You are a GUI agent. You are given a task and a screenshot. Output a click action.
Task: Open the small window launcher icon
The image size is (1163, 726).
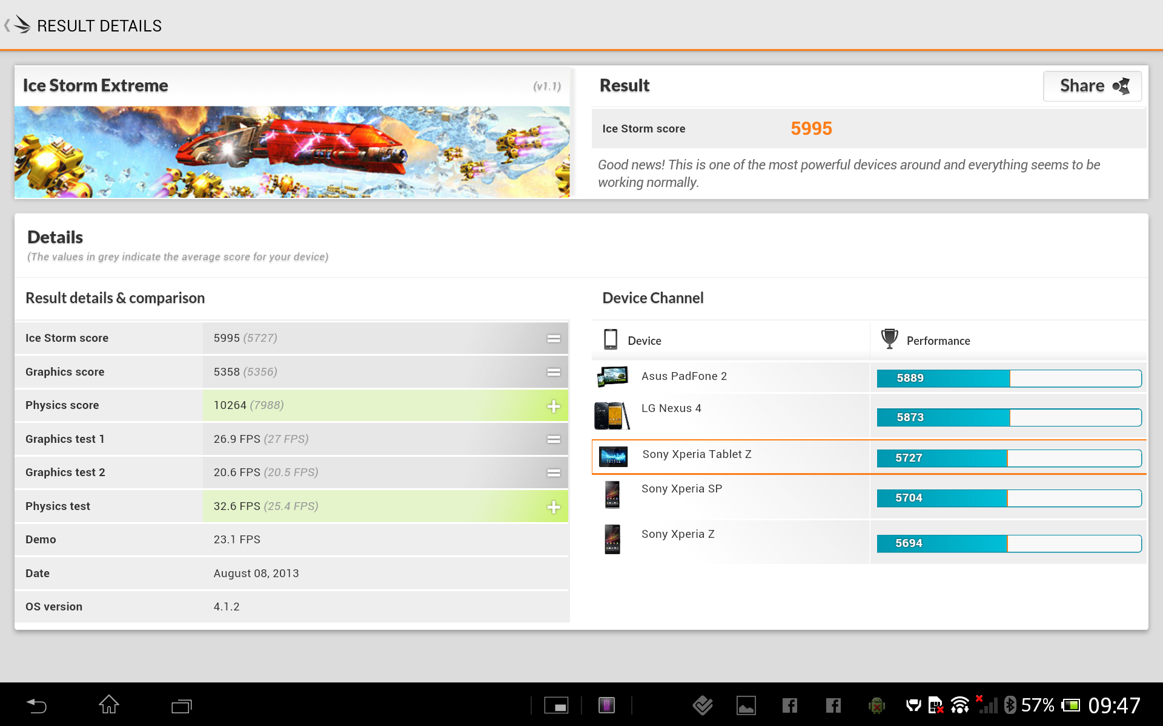[x=556, y=705]
